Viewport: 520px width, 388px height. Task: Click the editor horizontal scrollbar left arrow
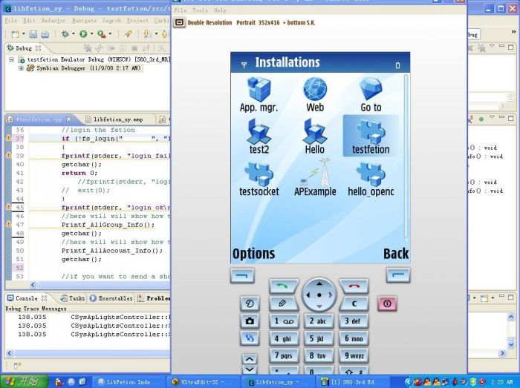click(33, 284)
